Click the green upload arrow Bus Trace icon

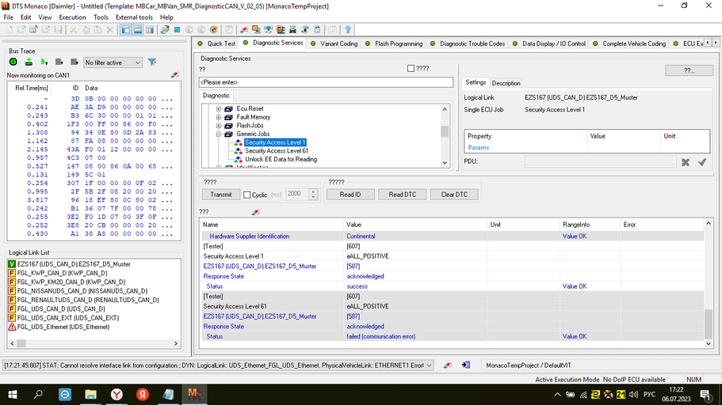[x=29, y=62]
